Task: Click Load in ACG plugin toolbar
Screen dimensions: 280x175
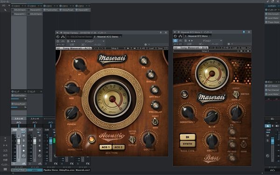Action: 151,48
